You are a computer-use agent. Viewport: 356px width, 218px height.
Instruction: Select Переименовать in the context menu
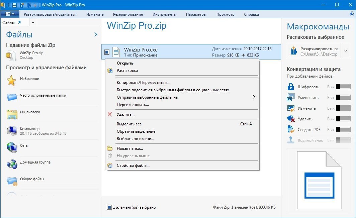pyautogui.click(x=132, y=105)
